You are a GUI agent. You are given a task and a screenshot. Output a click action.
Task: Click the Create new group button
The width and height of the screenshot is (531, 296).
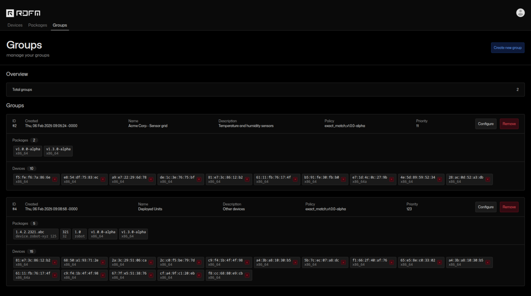pyautogui.click(x=507, y=48)
